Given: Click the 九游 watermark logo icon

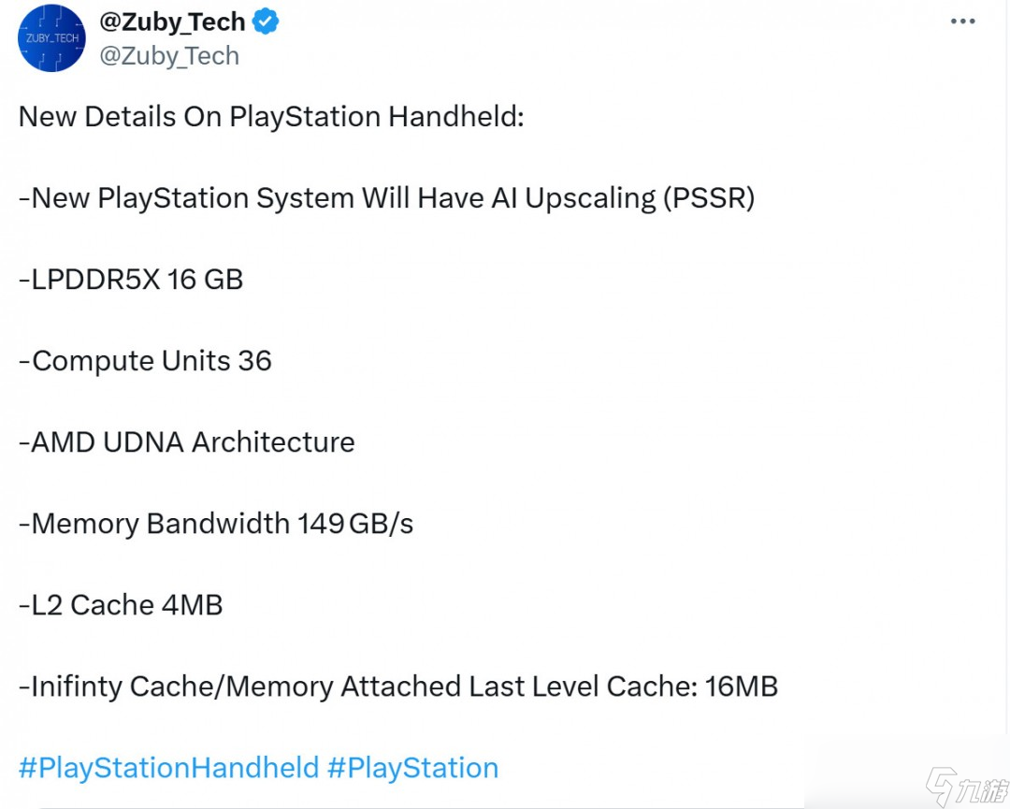Looking at the screenshot, I should [941, 787].
